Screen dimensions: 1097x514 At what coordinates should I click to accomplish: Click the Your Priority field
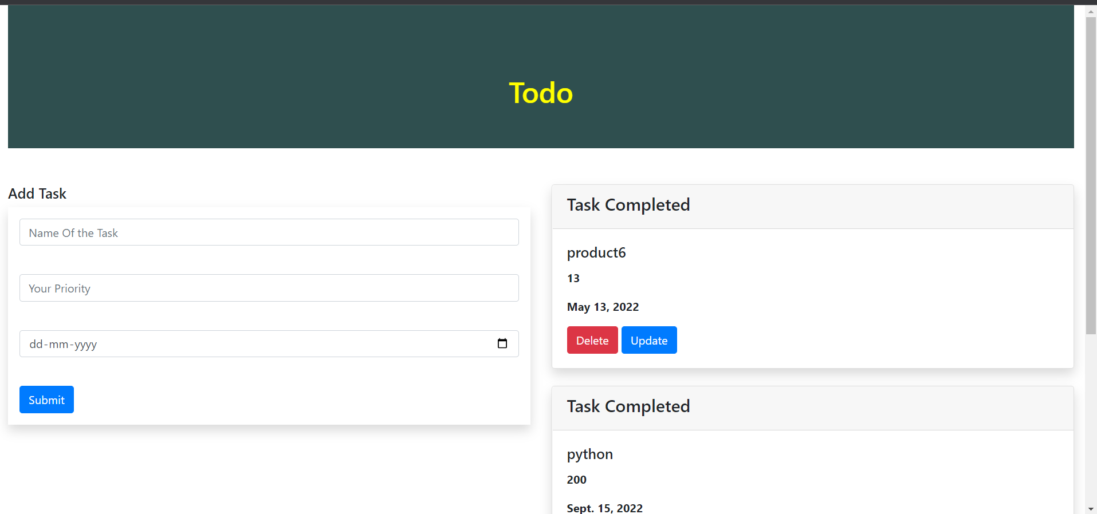tap(269, 288)
